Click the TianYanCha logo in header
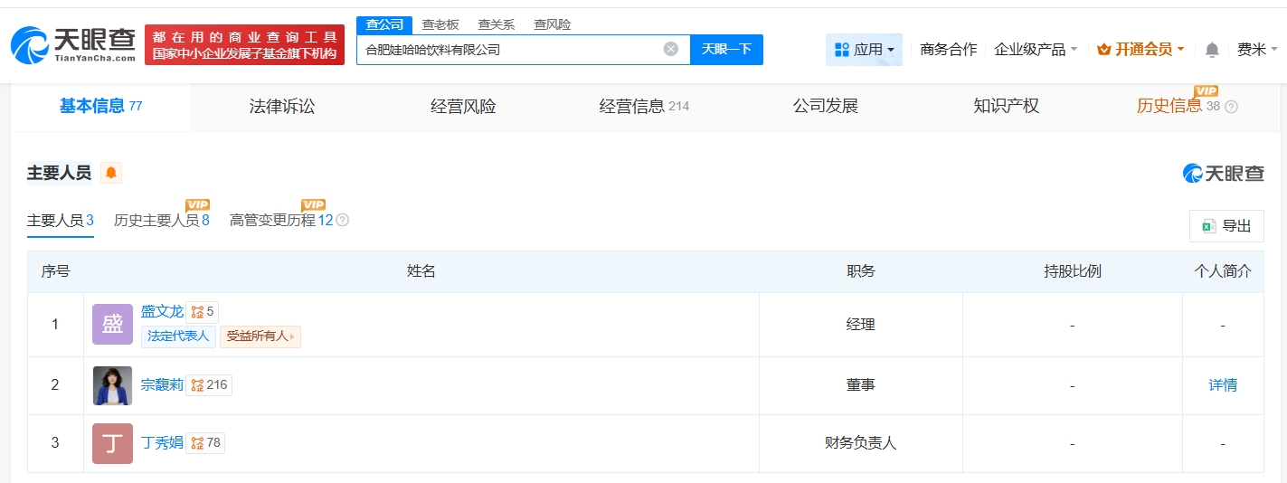Image resolution: width=1287 pixels, height=483 pixels. pyautogui.click(x=73, y=43)
